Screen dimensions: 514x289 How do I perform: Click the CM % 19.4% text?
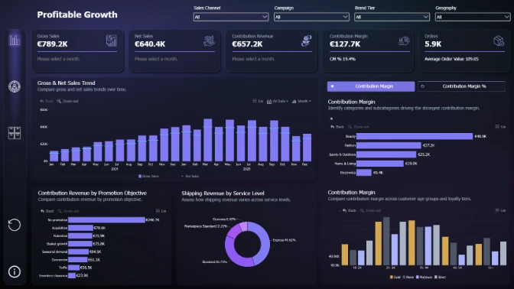342,60
